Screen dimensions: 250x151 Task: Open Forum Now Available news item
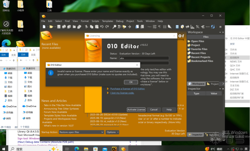55,112
